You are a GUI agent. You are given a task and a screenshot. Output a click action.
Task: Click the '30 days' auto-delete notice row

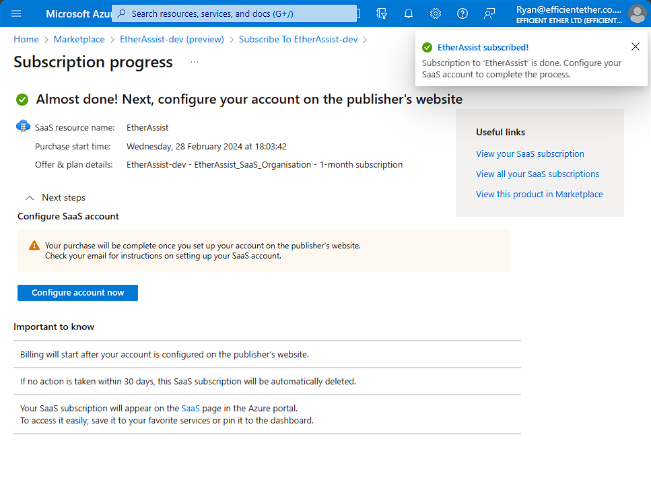[267, 381]
